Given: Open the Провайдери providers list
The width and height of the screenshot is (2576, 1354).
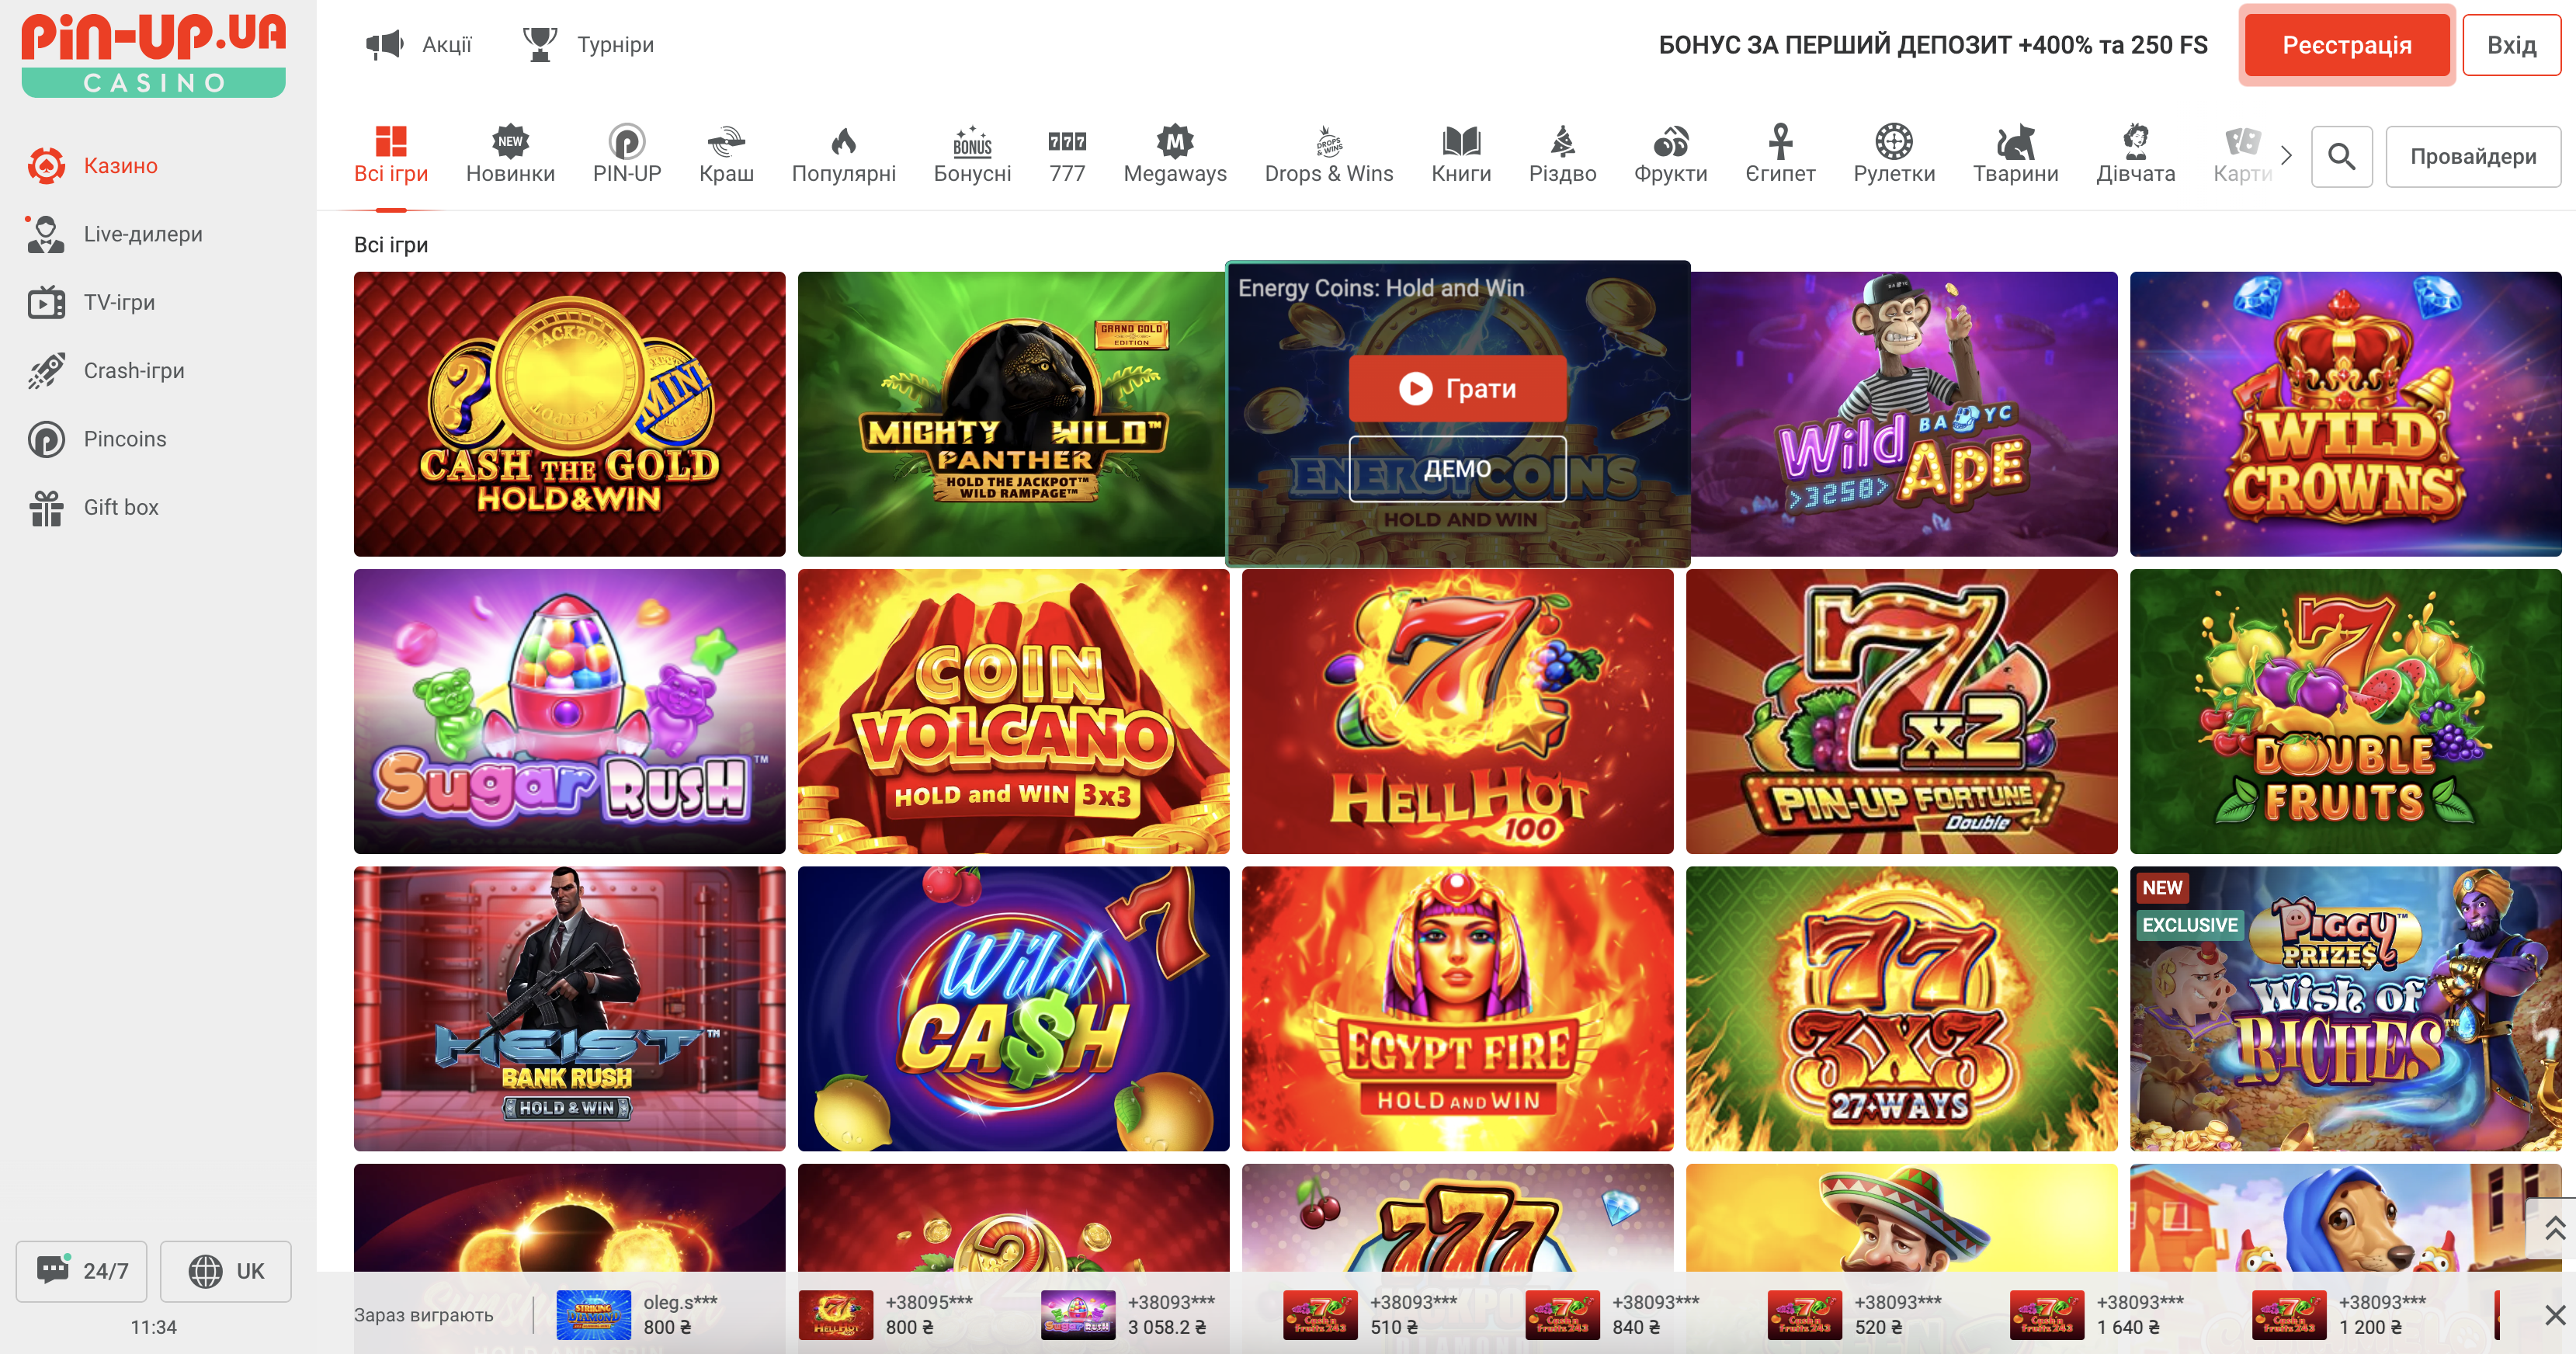Looking at the screenshot, I should point(2472,156).
